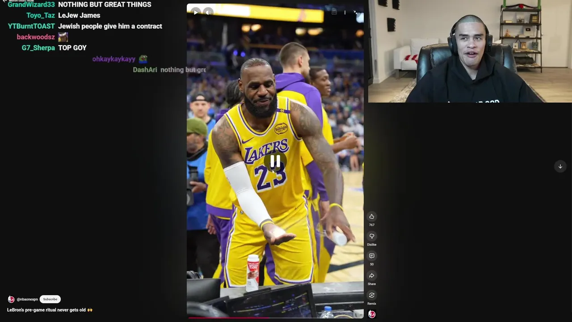Click the username YTBurntTOAST in chat
This screenshot has width=572, height=322.
click(x=31, y=26)
